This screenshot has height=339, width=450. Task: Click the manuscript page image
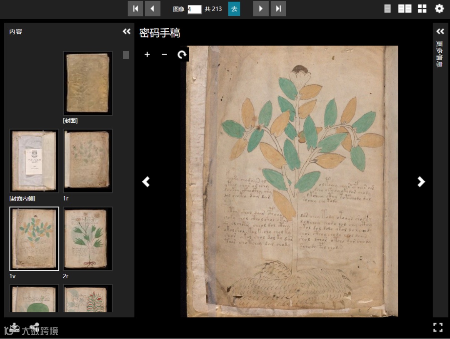[x=292, y=181]
